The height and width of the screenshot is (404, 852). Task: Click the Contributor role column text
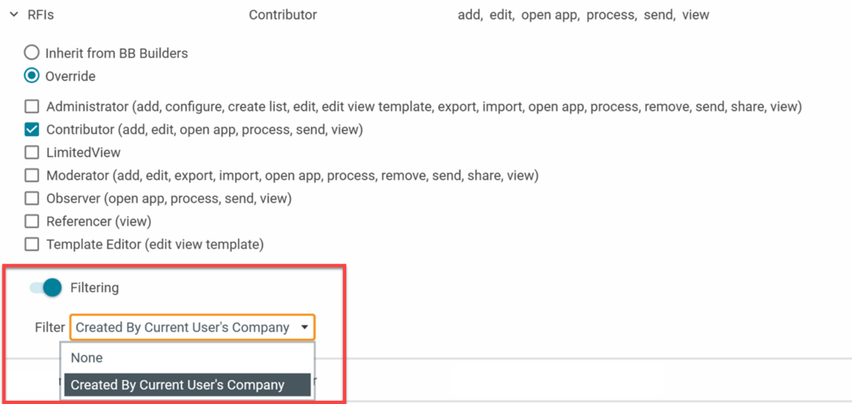(x=282, y=15)
